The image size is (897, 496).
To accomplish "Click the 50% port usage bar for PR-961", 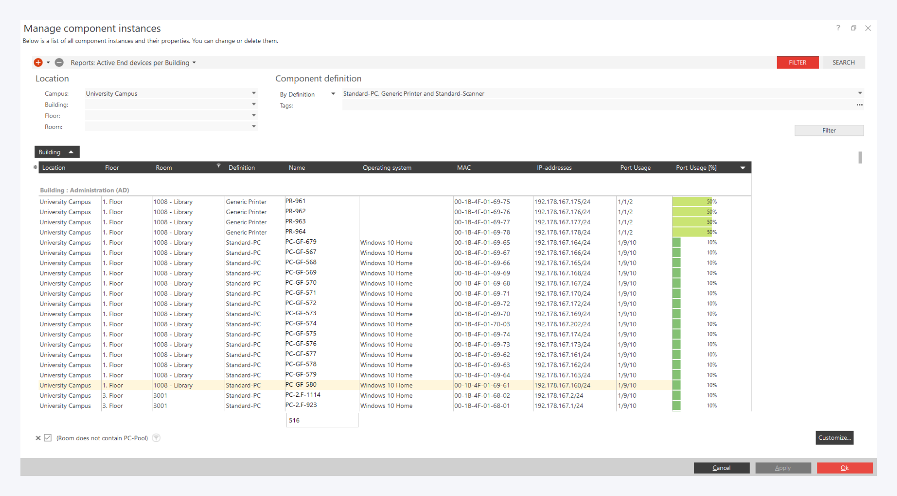I will pyautogui.click(x=692, y=201).
